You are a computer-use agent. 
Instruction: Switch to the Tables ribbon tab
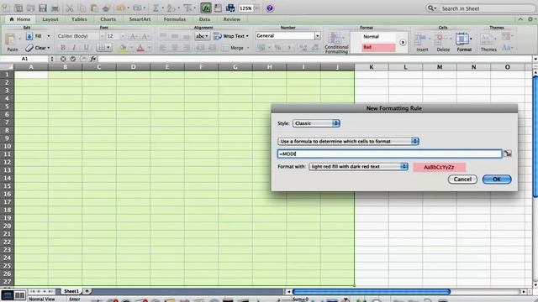coord(79,19)
